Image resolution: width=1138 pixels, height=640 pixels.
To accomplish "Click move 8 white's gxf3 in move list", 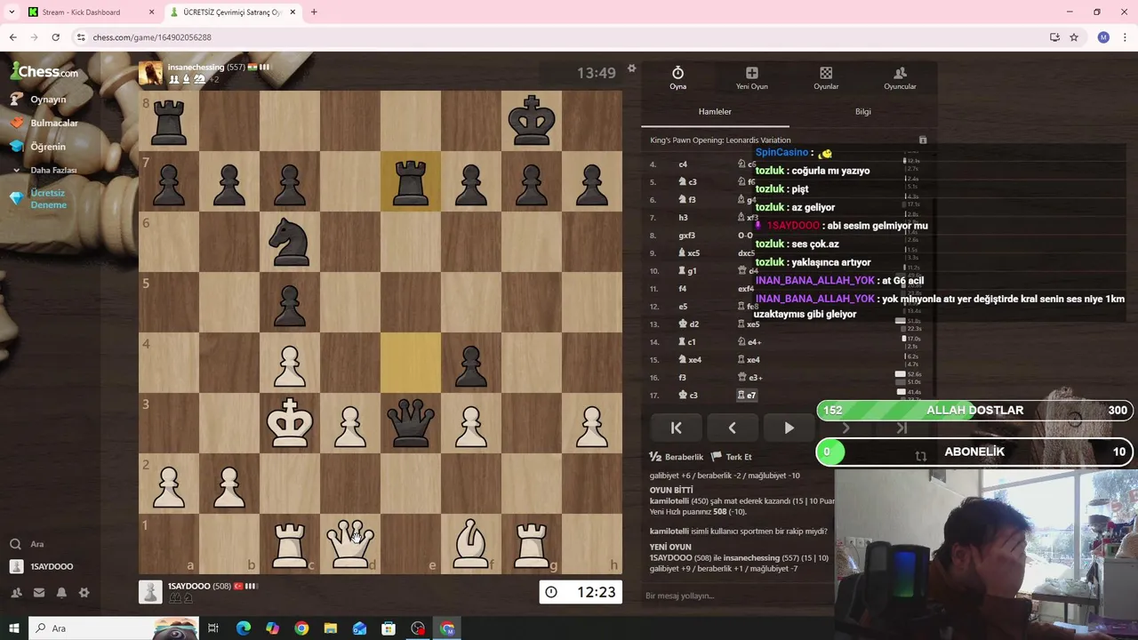I will click(x=686, y=236).
